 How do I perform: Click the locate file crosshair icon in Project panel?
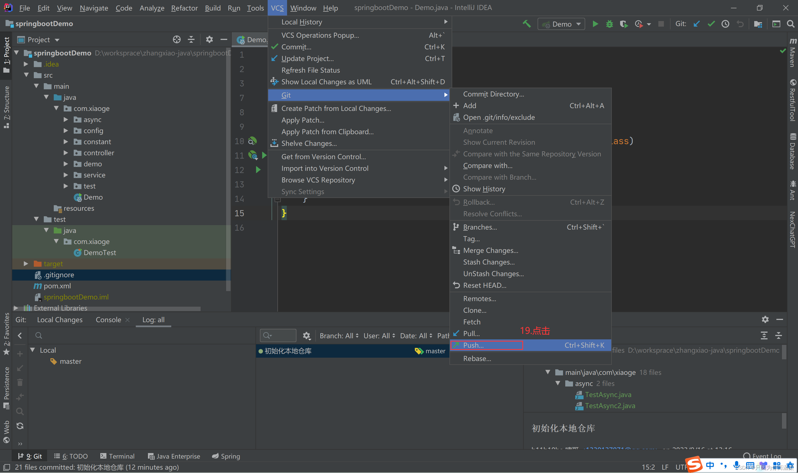[x=177, y=40]
